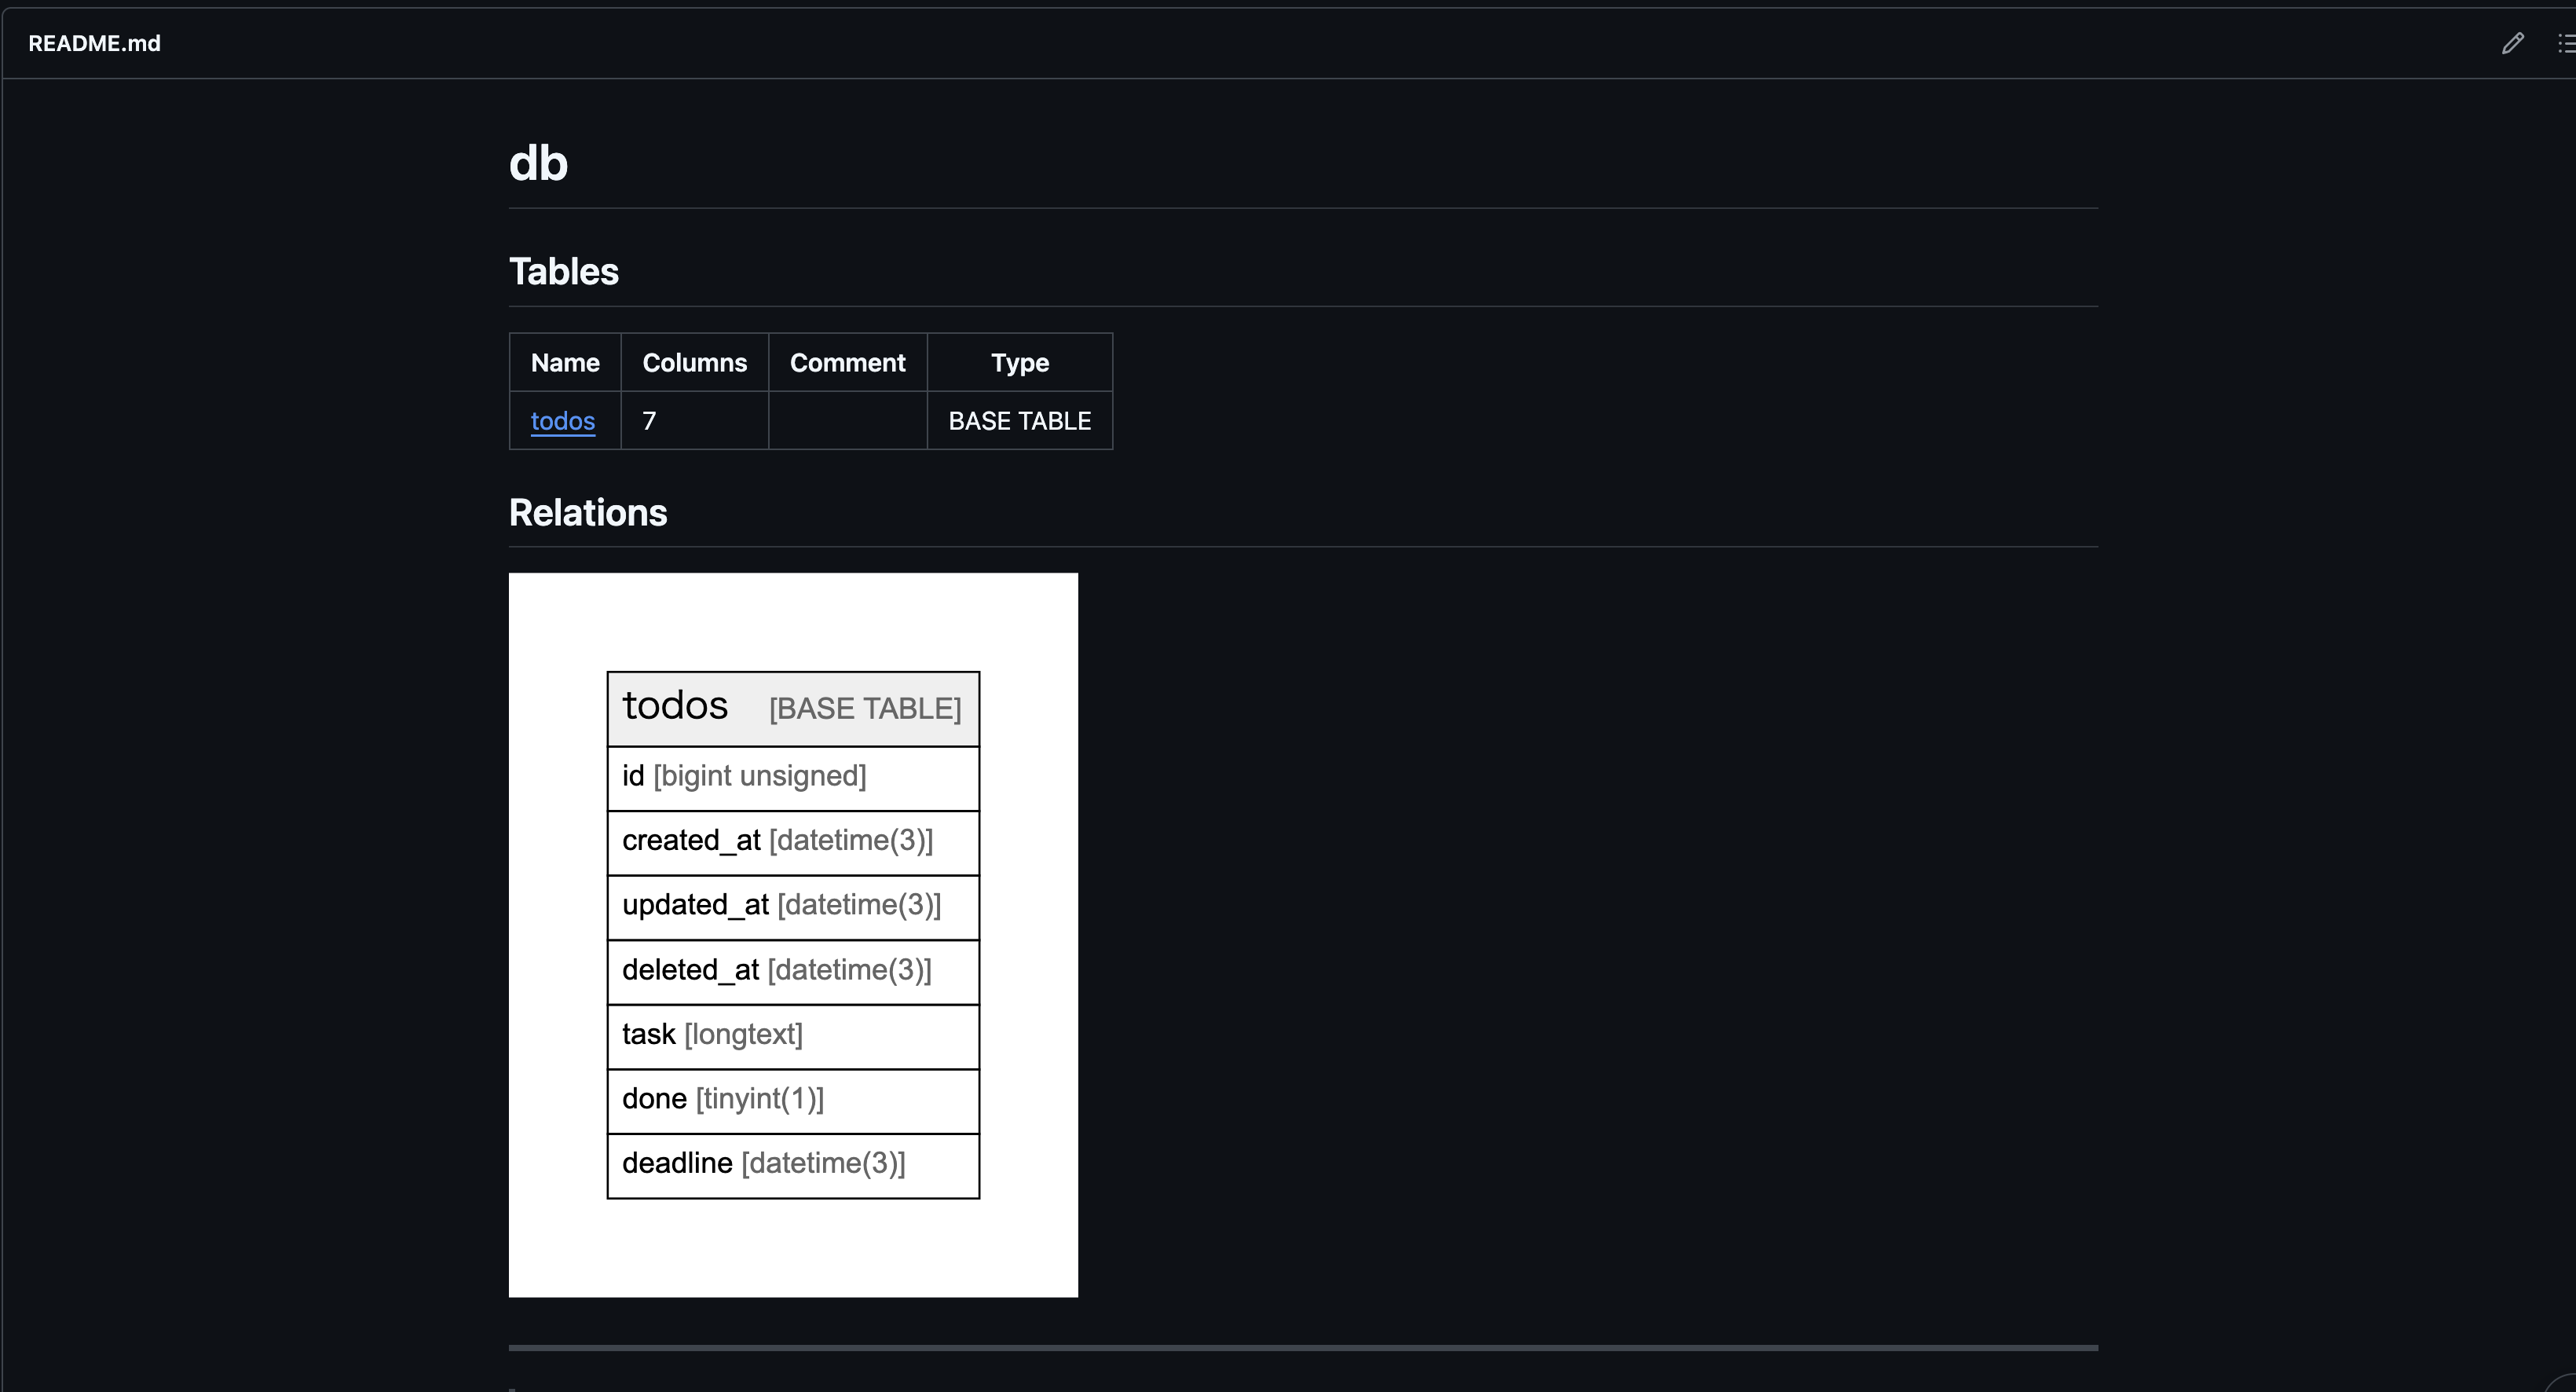Click the README.md file title
This screenshot has height=1392, width=2576.
tap(94, 43)
